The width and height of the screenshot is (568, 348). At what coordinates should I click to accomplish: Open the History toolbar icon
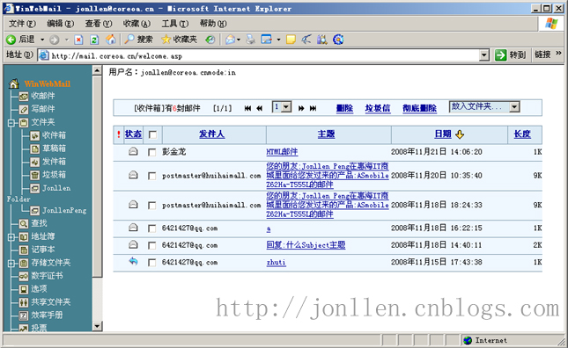tap(210, 40)
